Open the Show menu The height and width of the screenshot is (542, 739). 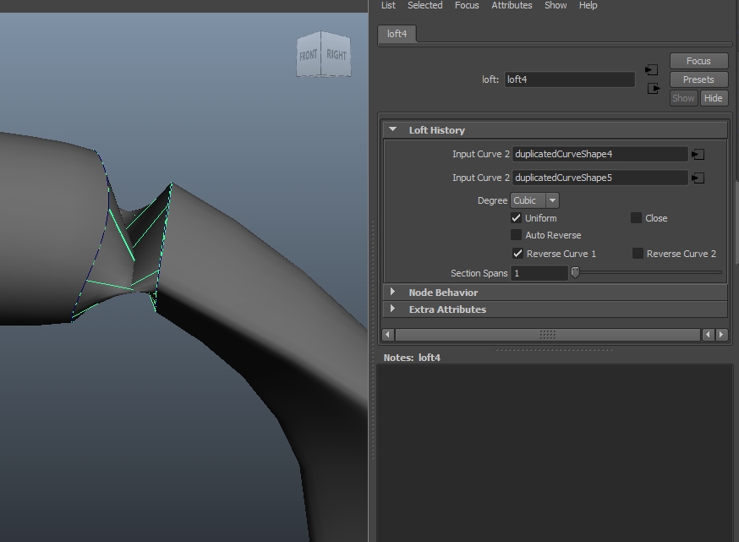click(556, 5)
